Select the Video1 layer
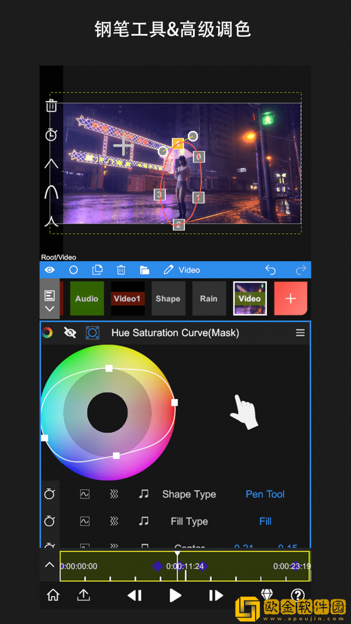Viewport: 351px width, 624px height. tap(128, 298)
